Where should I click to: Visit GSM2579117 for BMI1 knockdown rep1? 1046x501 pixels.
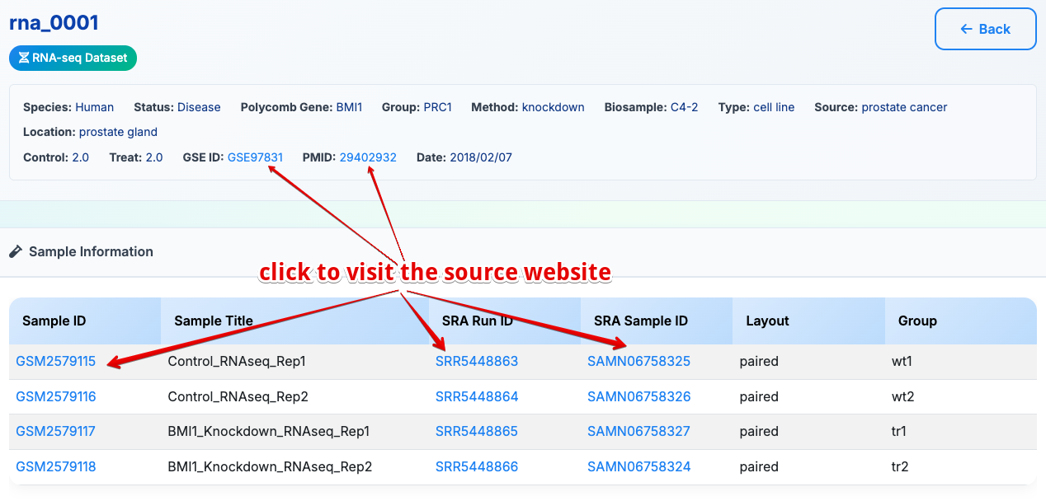click(55, 431)
